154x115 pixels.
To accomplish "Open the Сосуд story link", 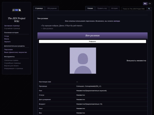I will coord(7,36).
